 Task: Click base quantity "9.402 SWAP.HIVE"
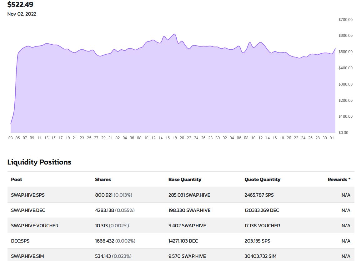(187, 226)
